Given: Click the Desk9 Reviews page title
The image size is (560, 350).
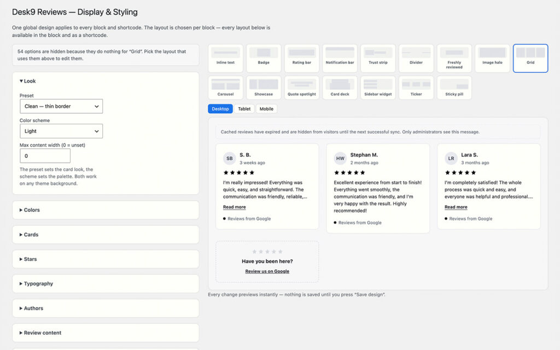Looking at the screenshot, I should coord(74,12).
